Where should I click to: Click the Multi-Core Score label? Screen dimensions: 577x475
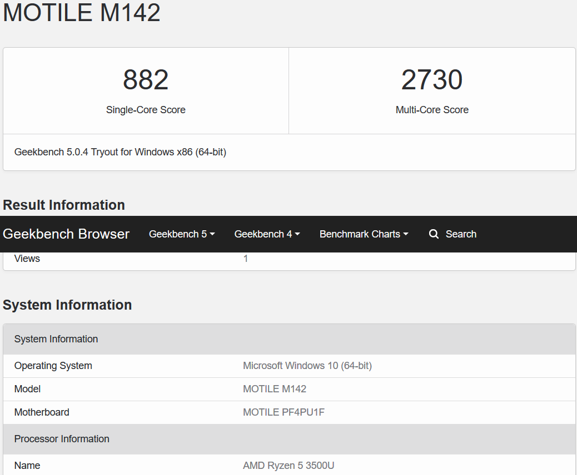click(432, 110)
